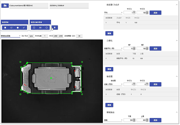Collapse the 後処理 section
The height and width of the screenshot is (125, 180).
click(x=177, y=76)
